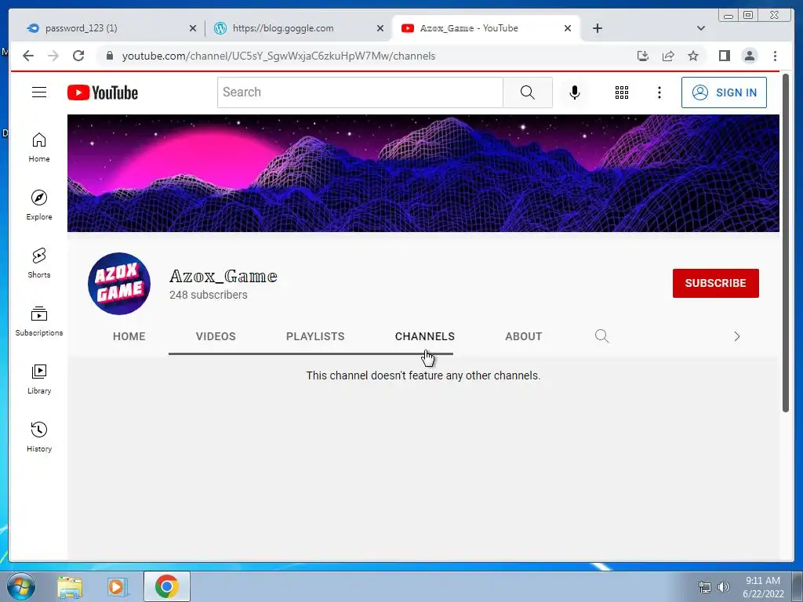This screenshot has width=803, height=602.
Task: Reload the page
Action: tap(78, 56)
